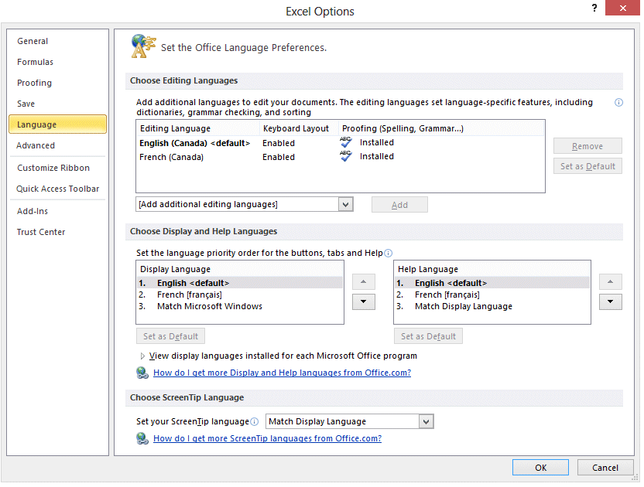Open the ScreenTip language dropdown

click(426, 421)
